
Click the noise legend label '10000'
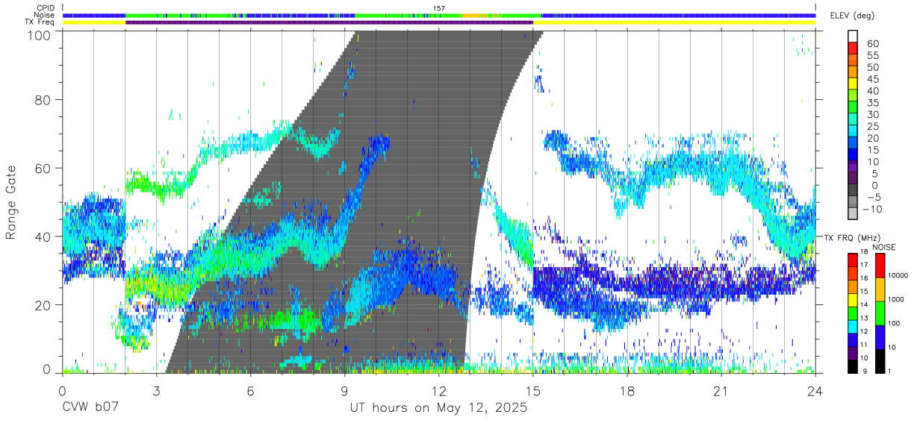[x=897, y=275]
